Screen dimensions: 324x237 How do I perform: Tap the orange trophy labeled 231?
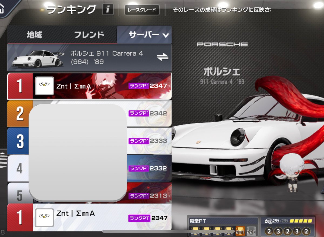click(x=240, y=231)
